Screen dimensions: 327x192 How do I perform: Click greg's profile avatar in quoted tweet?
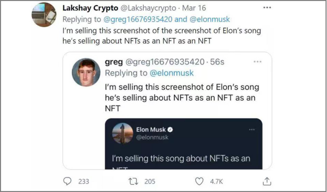[86, 72]
